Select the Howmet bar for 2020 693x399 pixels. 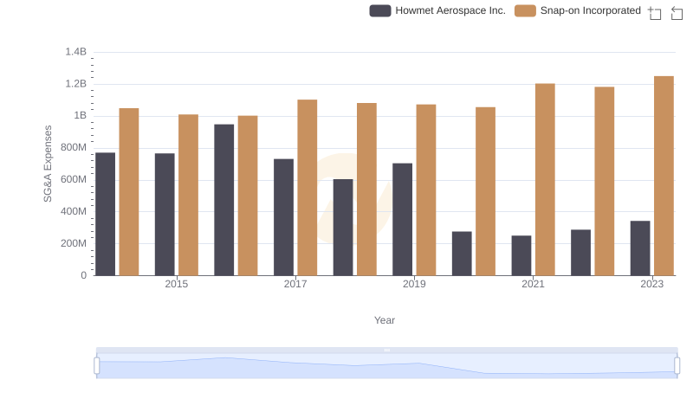[462, 254]
